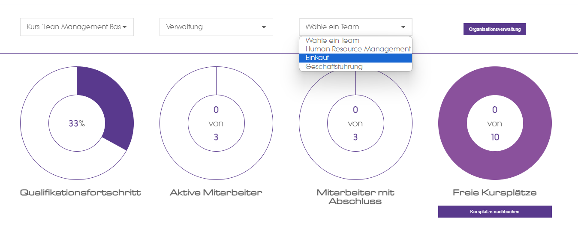Click the Freie Kursplätze heading text
Screen dimensions: 578x239
(494, 193)
